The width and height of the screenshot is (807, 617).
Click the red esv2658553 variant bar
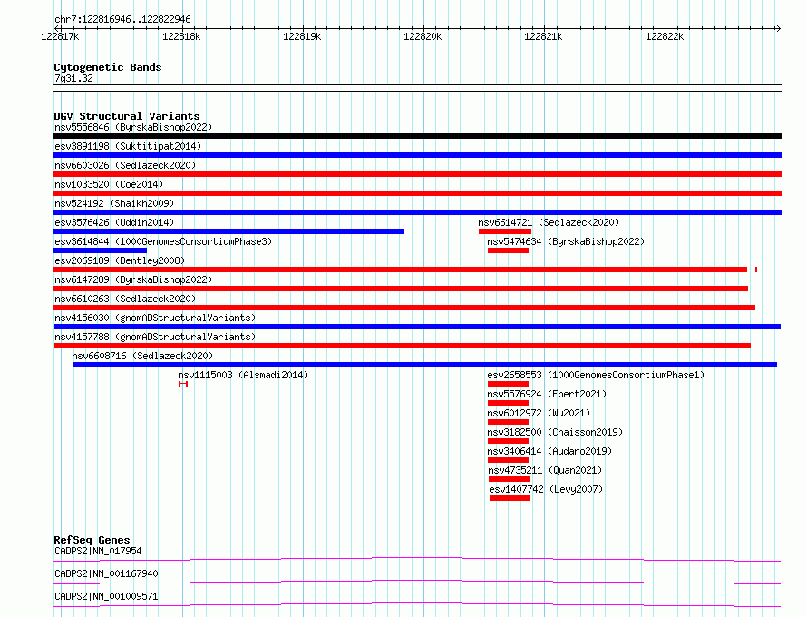click(x=508, y=384)
